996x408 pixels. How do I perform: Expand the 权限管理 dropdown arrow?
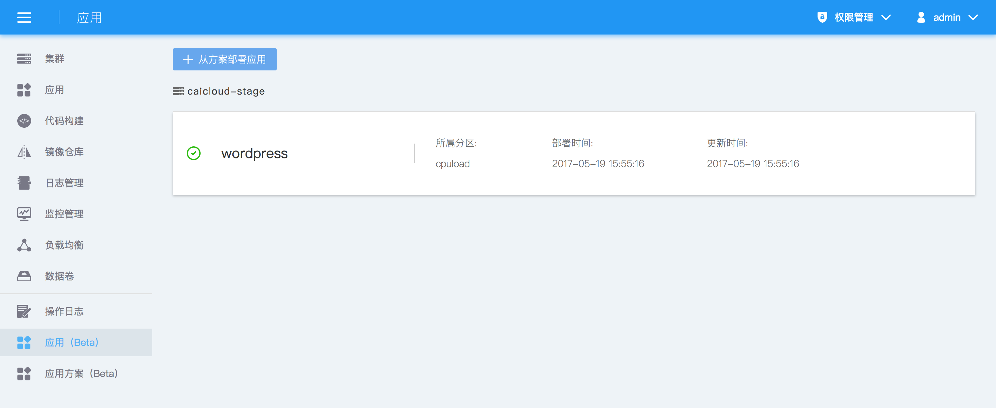[x=886, y=17]
